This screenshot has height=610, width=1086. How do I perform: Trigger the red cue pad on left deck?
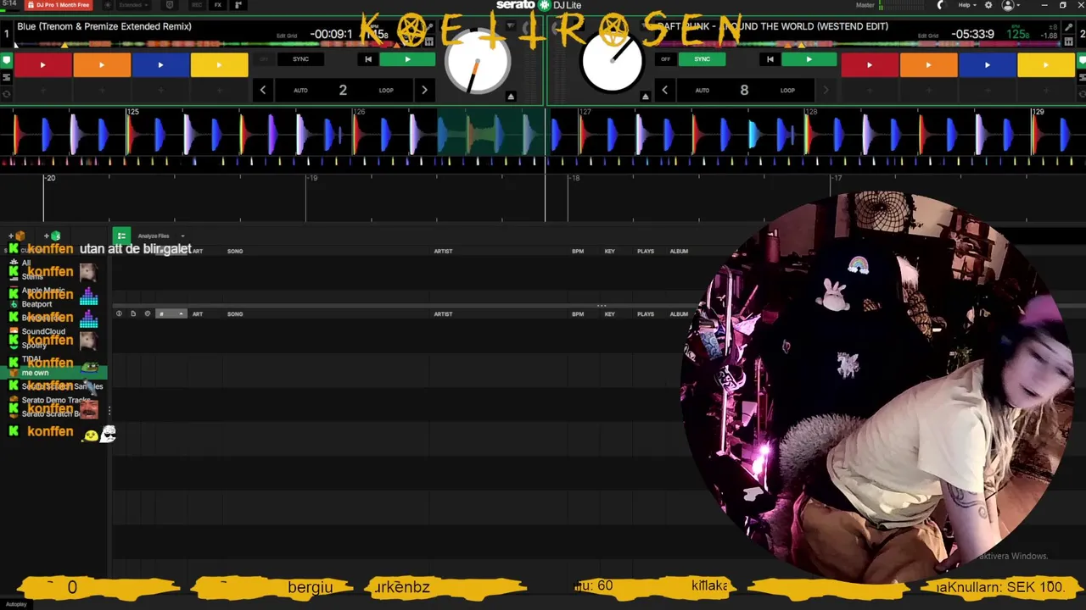pyautogui.click(x=42, y=65)
